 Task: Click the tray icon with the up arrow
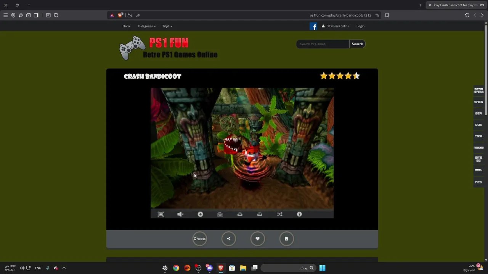(x=240, y=214)
